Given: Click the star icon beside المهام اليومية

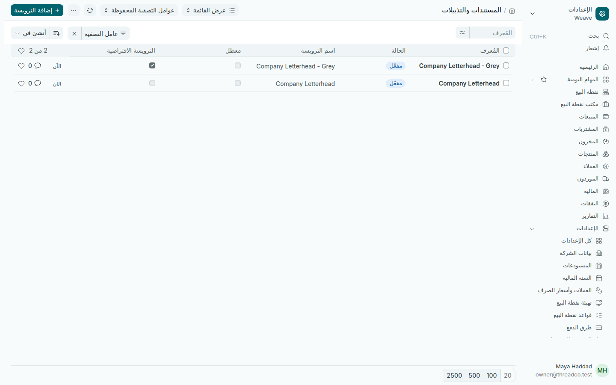Looking at the screenshot, I should pos(544,80).
